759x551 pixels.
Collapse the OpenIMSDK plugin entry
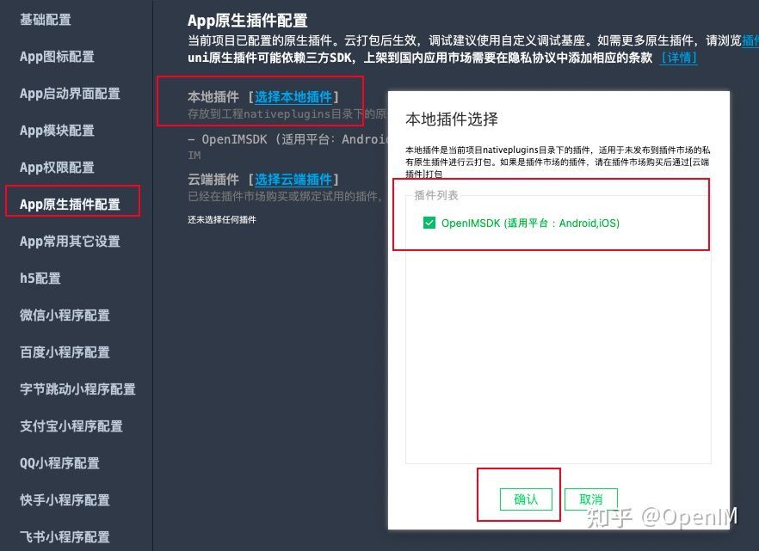(x=191, y=141)
